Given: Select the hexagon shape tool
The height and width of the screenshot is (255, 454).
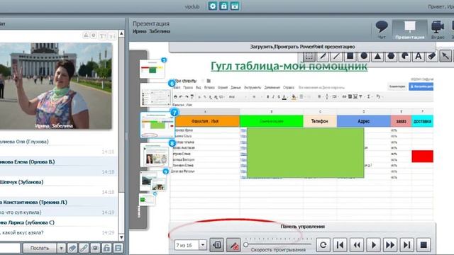Looking at the screenshot, I should 391,56.
